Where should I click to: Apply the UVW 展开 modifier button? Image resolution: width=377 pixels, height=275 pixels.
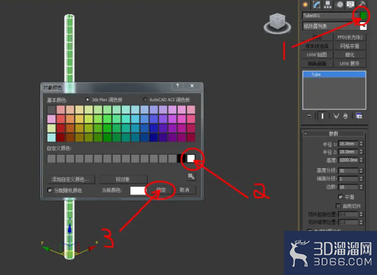coord(350,63)
